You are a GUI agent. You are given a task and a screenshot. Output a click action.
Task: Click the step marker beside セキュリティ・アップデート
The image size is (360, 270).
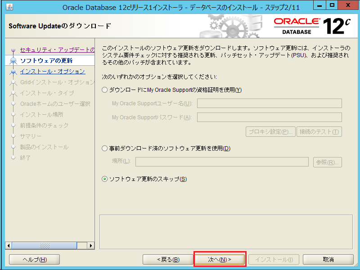pyautogui.click(x=13, y=50)
